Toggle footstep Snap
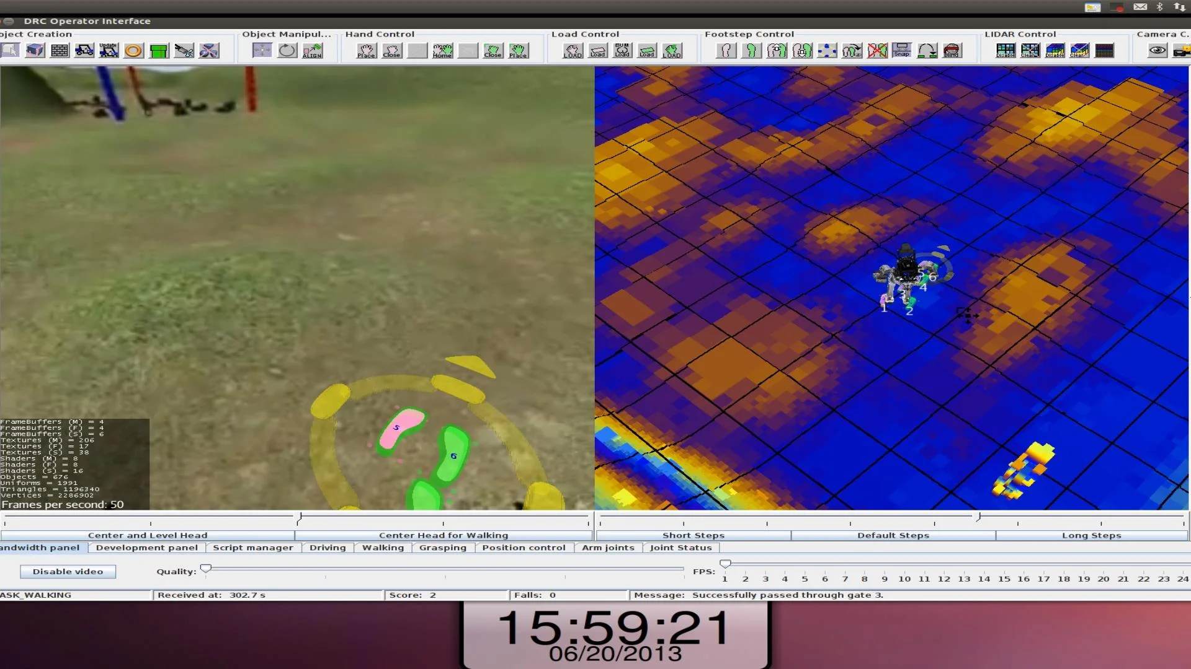1191x669 pixels. pyautogui.click(x=902, y=50)
